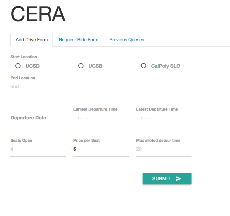230x216 pixels.
Task: Click the CalPoly SLO label text
Action: [x=166, y=66]
